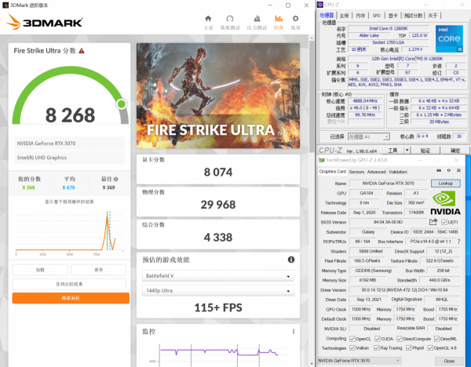The height and width of the screenshot is (367, 471).
Task: Click the NVIDIA logo in GPU-Z
Action: pyautogui.click(x=445, y=204)
